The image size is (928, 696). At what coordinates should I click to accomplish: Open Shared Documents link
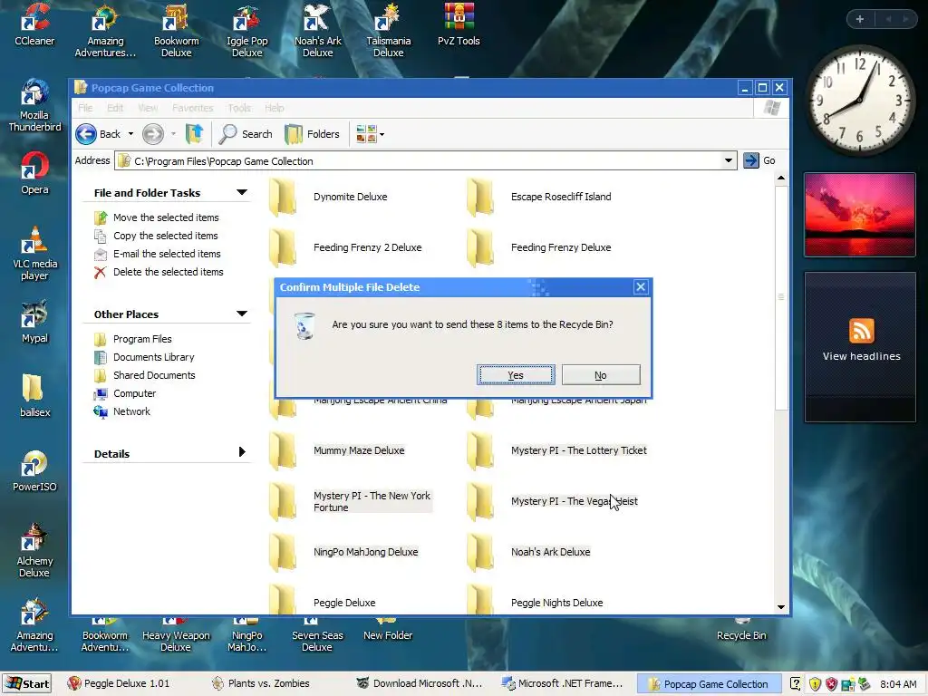(154, 375)
